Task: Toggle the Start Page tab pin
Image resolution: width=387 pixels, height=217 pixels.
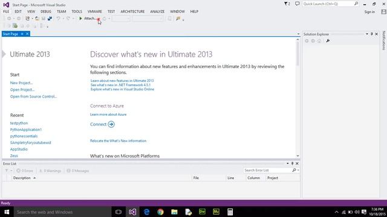Action: click(22, 34)
